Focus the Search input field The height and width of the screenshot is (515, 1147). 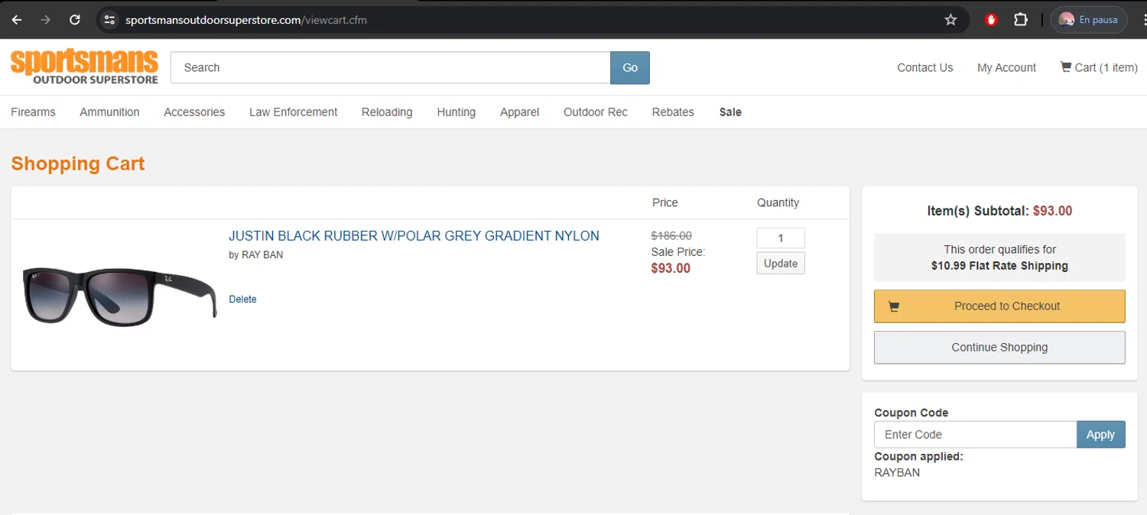click(x=390, y=67)
